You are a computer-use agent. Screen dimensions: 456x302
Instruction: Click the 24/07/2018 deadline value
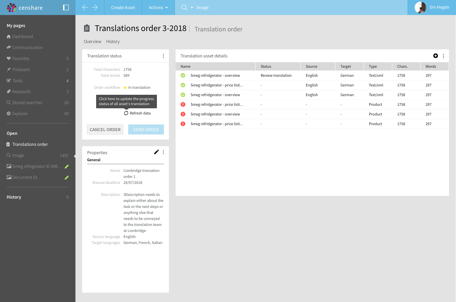coord(133,183)
